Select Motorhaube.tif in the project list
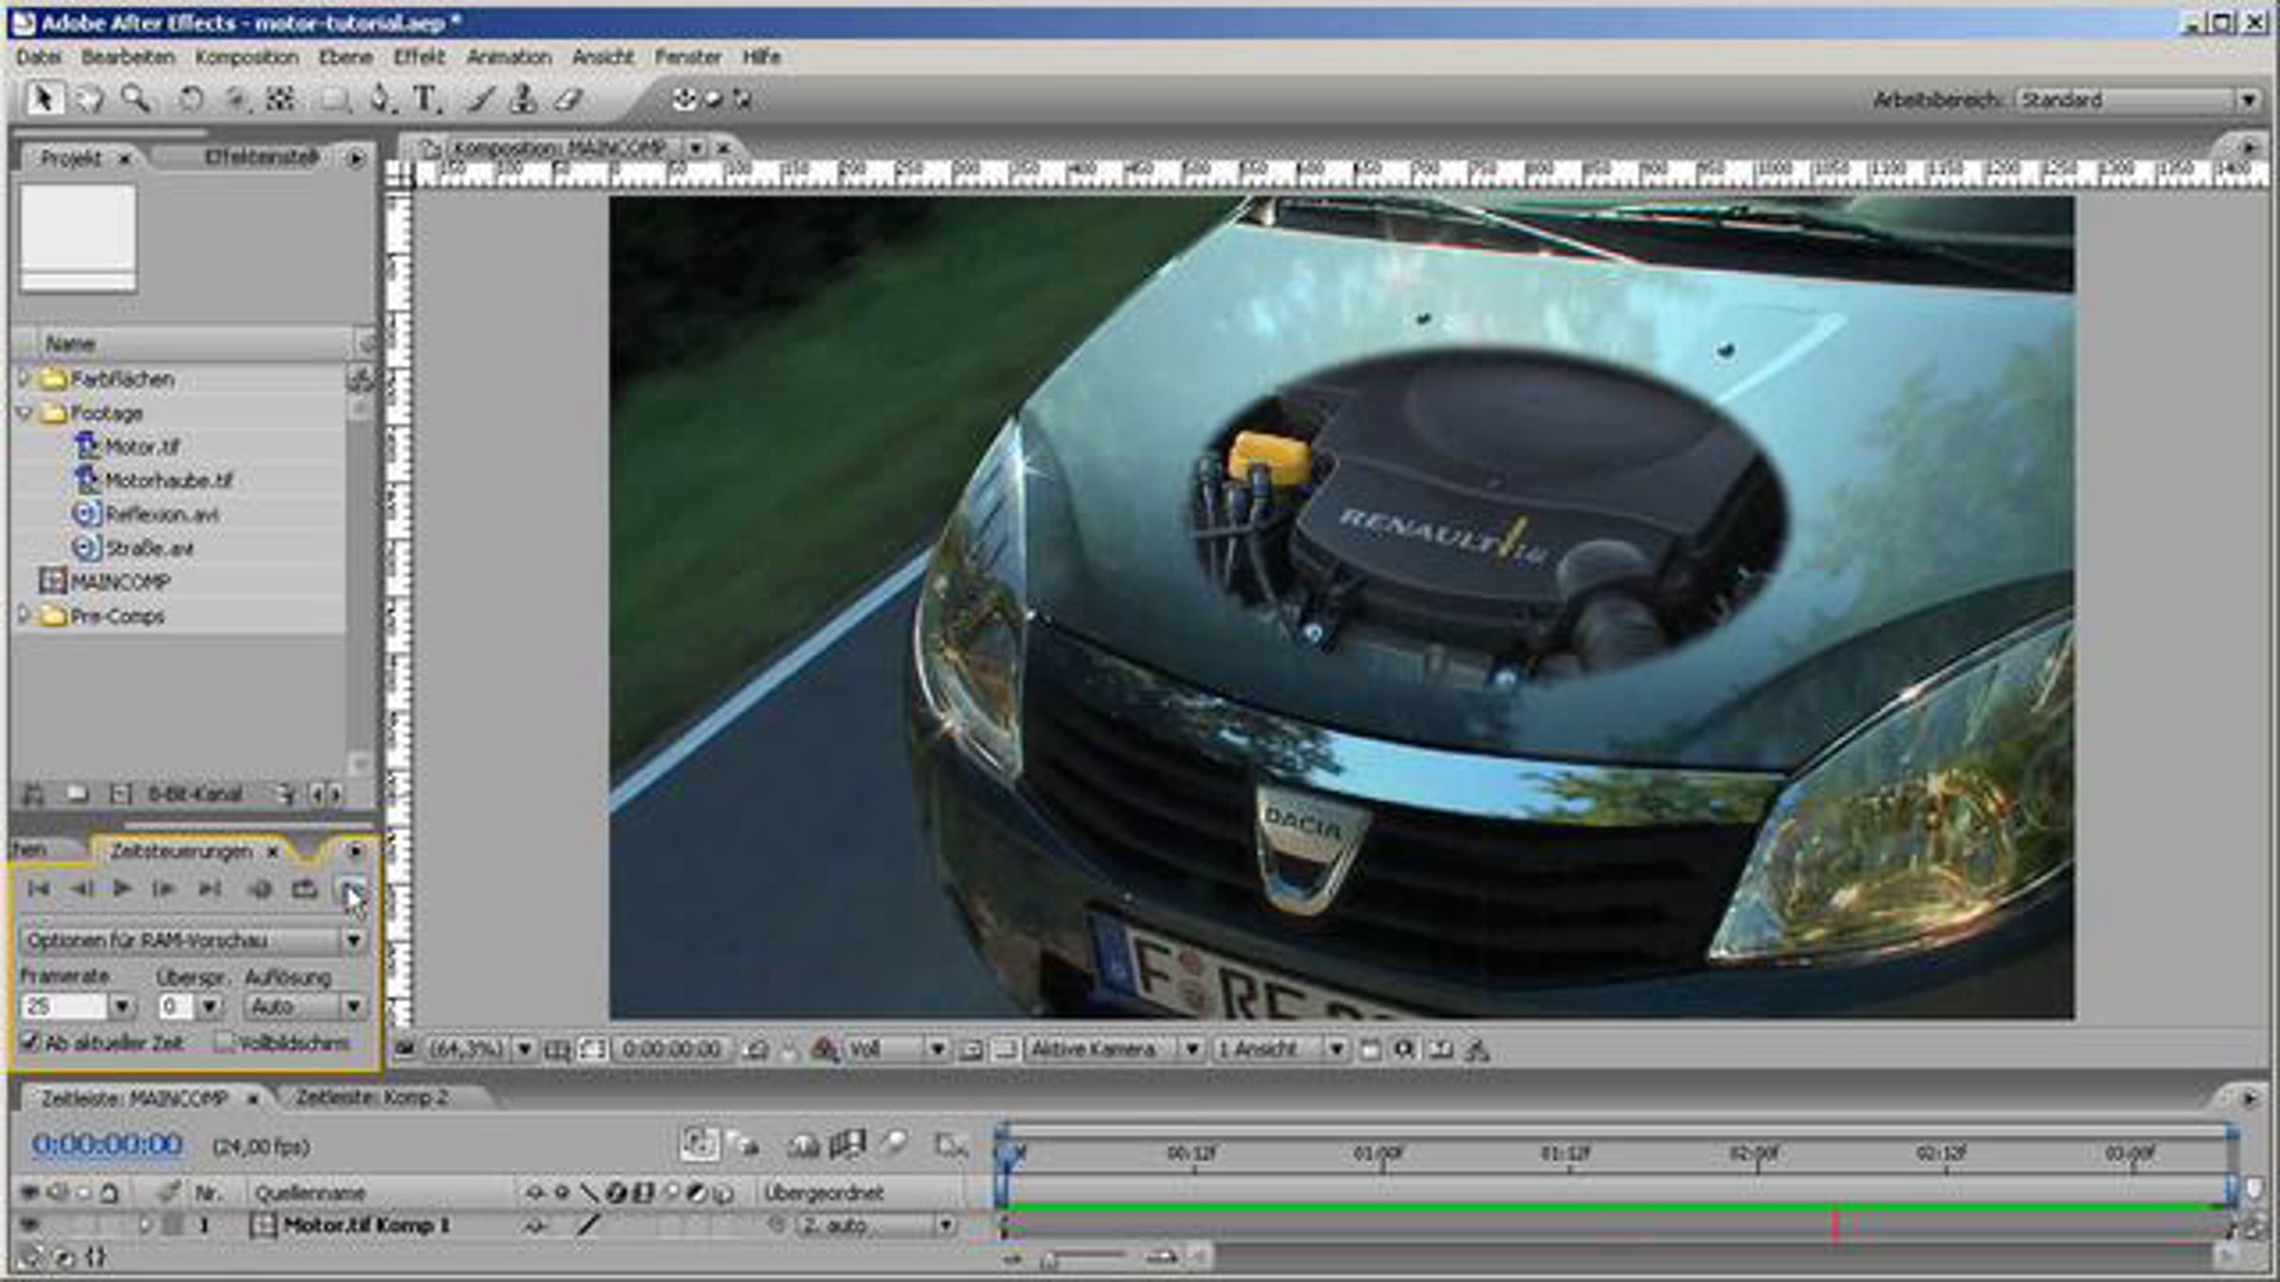This screenshot has width=2280, height=1282. point(168,481)
